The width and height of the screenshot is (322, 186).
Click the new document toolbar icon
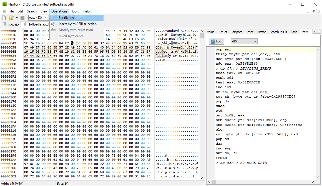pyautogui.click(x=4, y=18)
